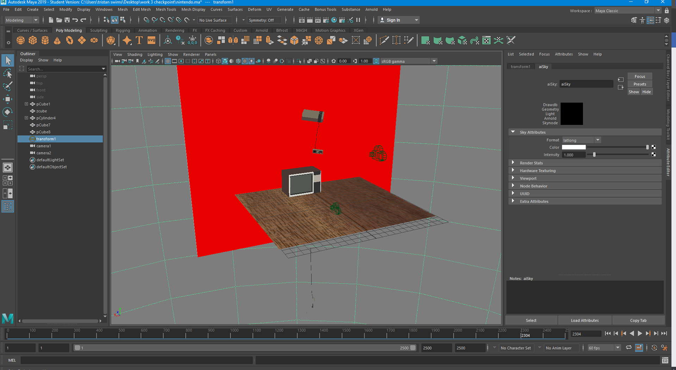Click the polygon Type tool icon
Viewport: 676px width, 370px height.
pyautogui.click(x=139, y=40)
